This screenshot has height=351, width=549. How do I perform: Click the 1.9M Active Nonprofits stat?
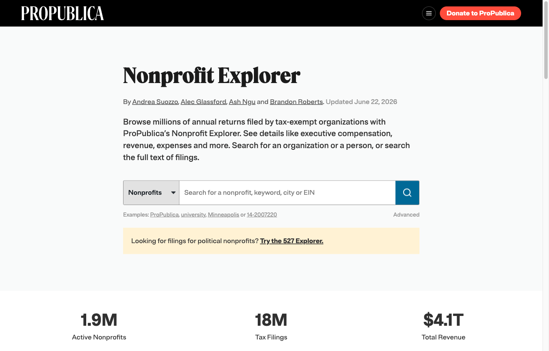pyautogui.click(x=99, y=327)
